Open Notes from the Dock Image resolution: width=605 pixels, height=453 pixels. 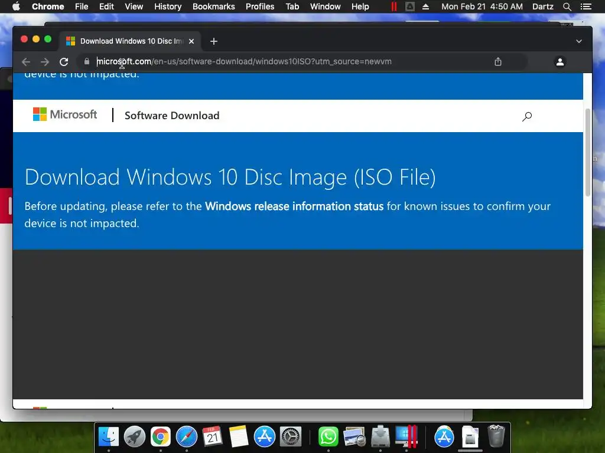tap(239, 436)
